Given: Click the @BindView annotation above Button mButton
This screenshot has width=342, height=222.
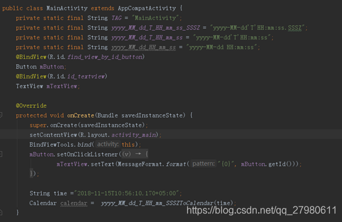Looking at the screenshot, I should pyautogui.click(x=31, y=57).
